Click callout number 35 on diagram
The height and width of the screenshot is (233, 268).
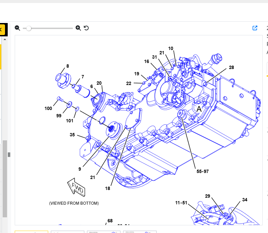click(x=72, y=135)
